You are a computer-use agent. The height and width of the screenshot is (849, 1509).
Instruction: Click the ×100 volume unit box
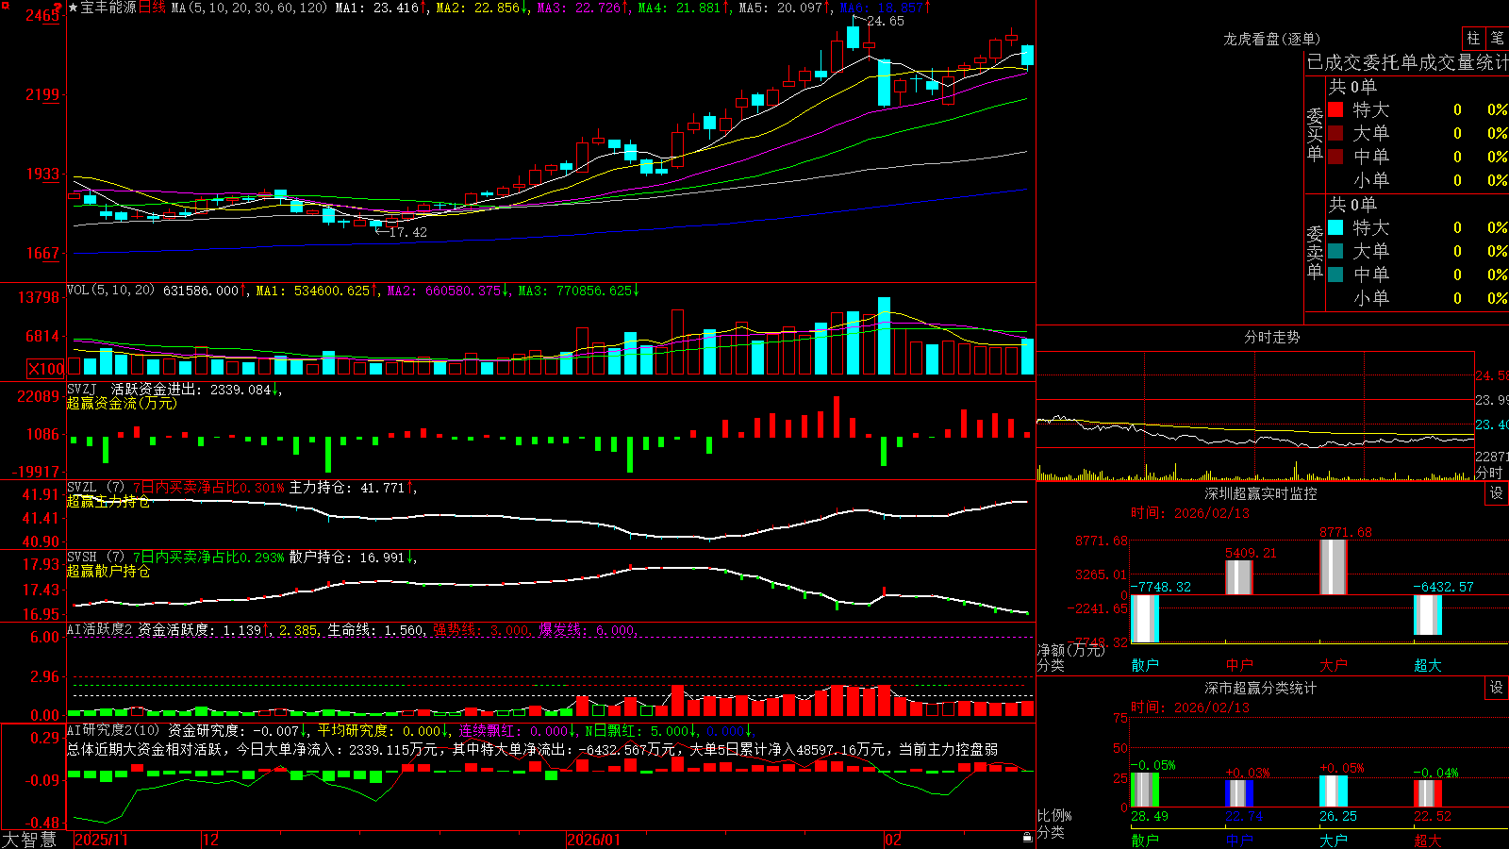45,369
